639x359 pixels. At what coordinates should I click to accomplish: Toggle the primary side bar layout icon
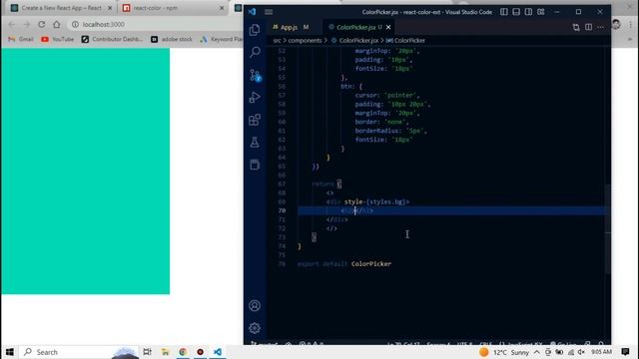click(504, 12)
